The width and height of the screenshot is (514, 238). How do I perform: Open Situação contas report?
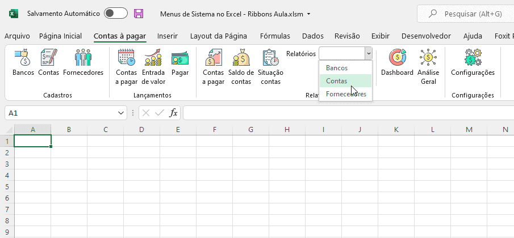[x=271, y=58]
